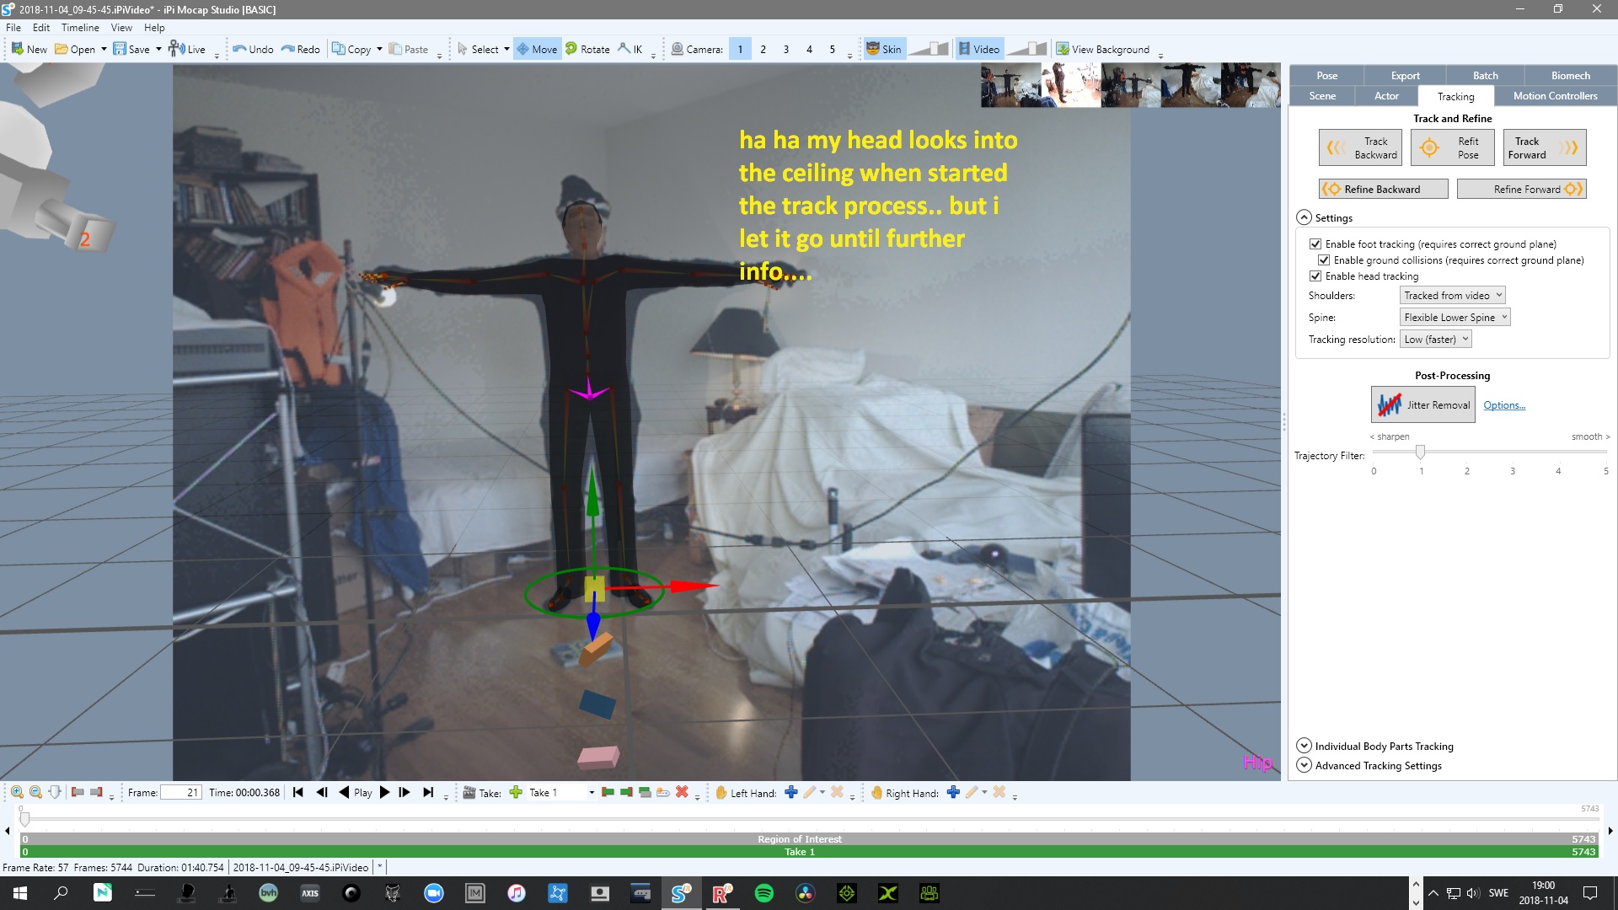The width and height of the screenshot is (1618, 910).
Task: Activate the IK tool
Action: [x=630, y=49]
